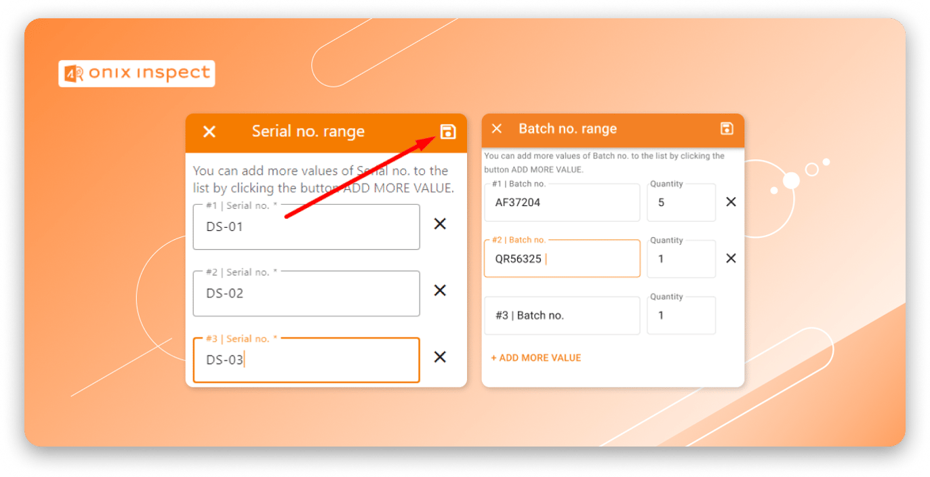Viewport: 930px width, 477px height.
Task: Save the Serial no. range dialog
Action: coord(448,131)
